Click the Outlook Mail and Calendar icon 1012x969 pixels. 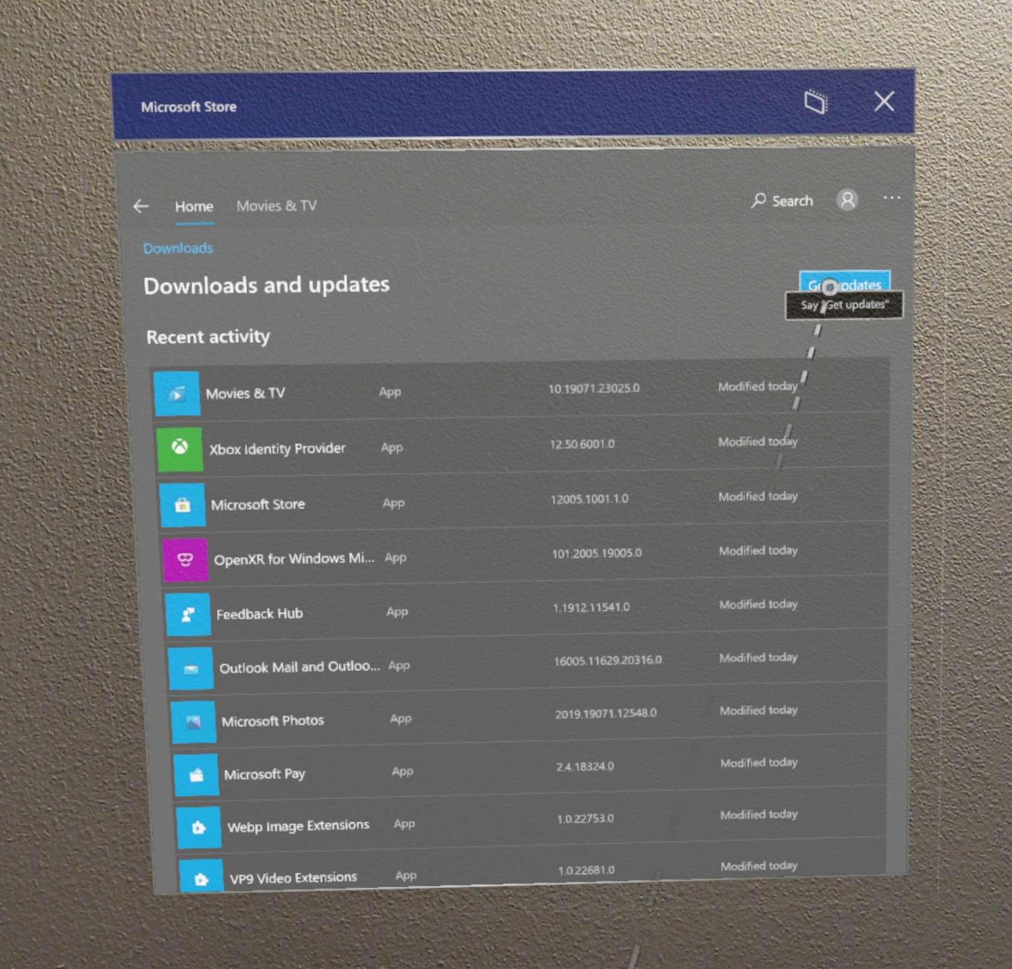tap(191, 667)
